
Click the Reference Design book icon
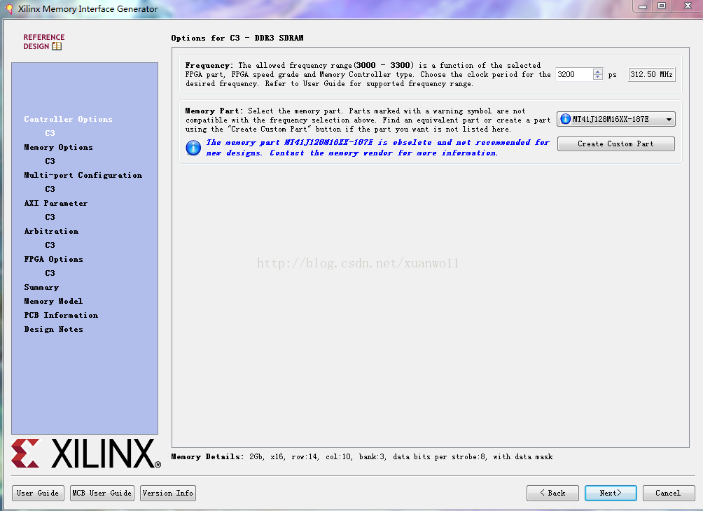57,46
